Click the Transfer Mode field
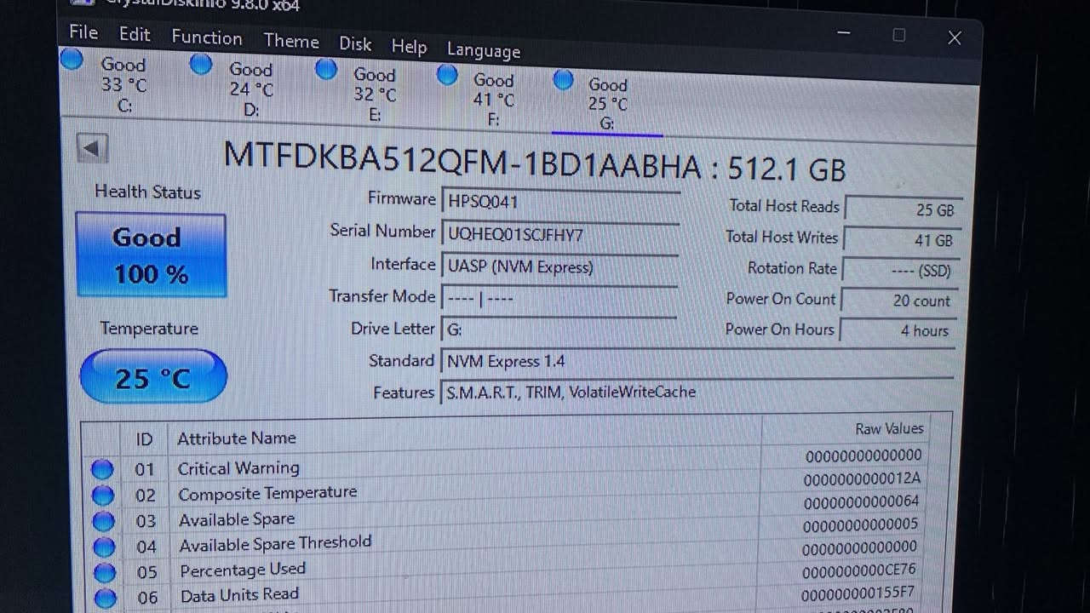This screenshot has height=613, width=1090. point(559,299)
